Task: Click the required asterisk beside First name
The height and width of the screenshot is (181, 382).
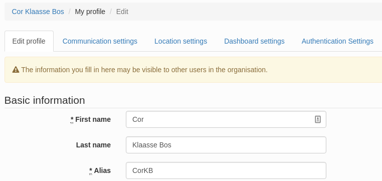Action: (x=72, y=120)
